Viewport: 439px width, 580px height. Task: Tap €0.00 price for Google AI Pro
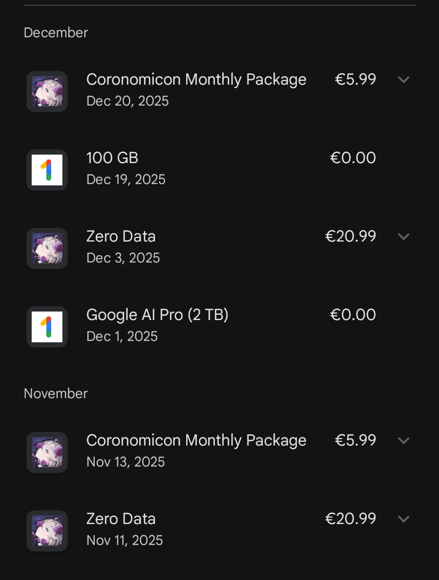353,315
